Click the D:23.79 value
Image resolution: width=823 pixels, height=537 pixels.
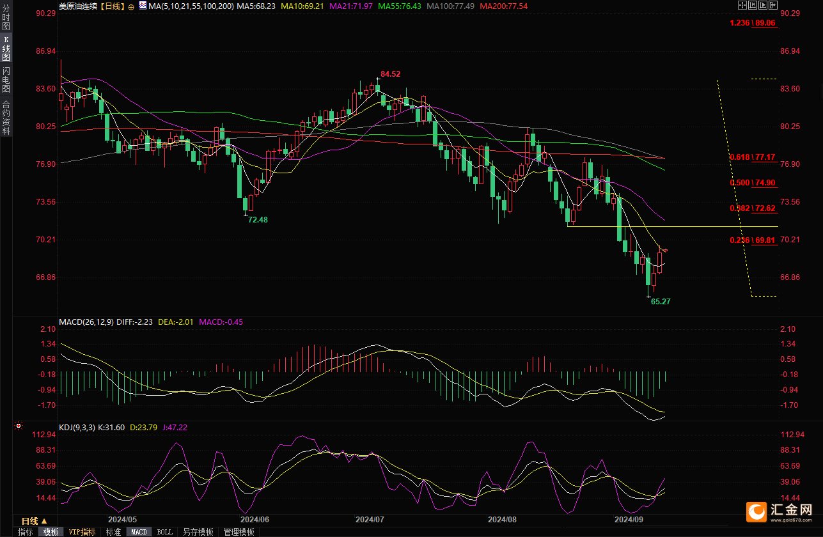(x=143, y=427)
